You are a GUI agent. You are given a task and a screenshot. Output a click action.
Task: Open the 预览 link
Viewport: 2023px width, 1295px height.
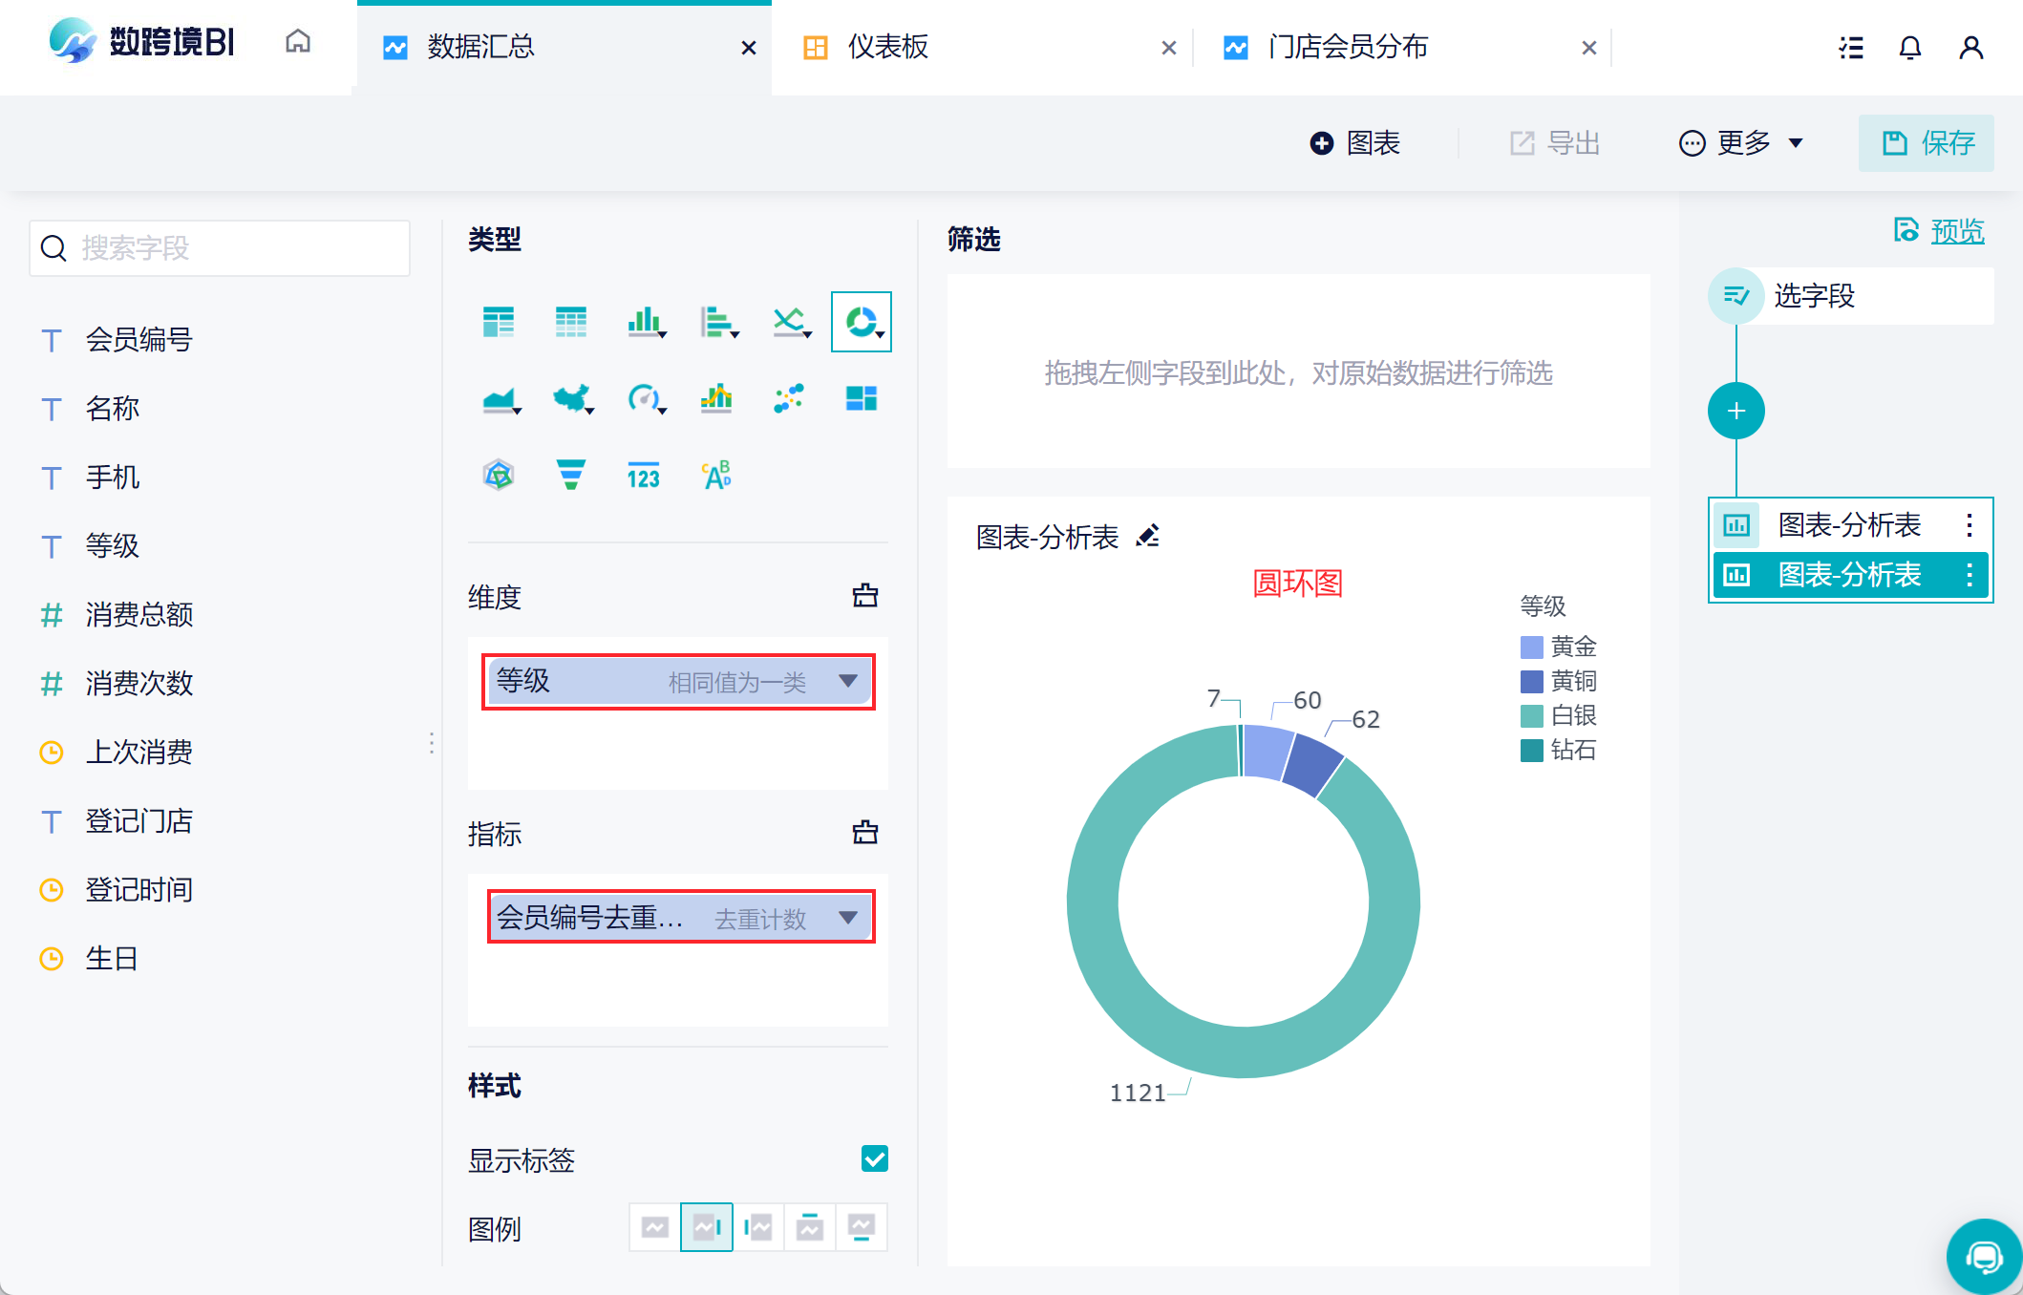1956,230
